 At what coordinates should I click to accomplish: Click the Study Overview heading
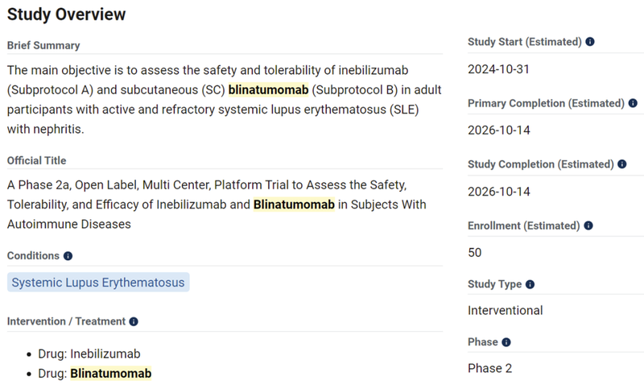coord(67,14)
